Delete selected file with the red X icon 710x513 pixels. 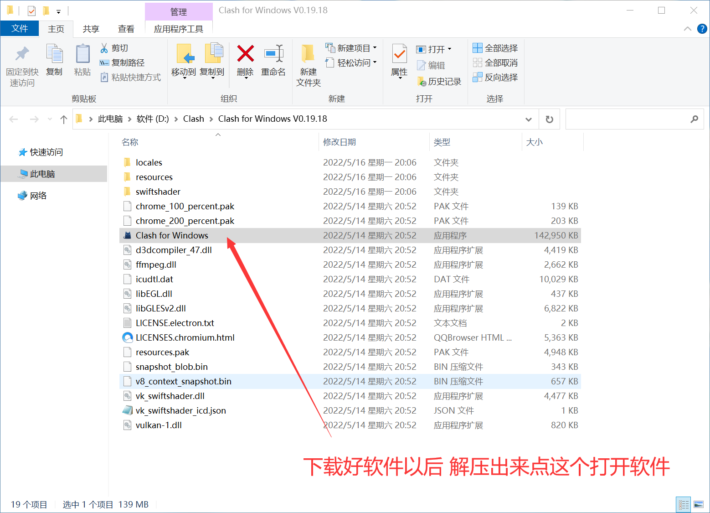click(x=245, y=61)
